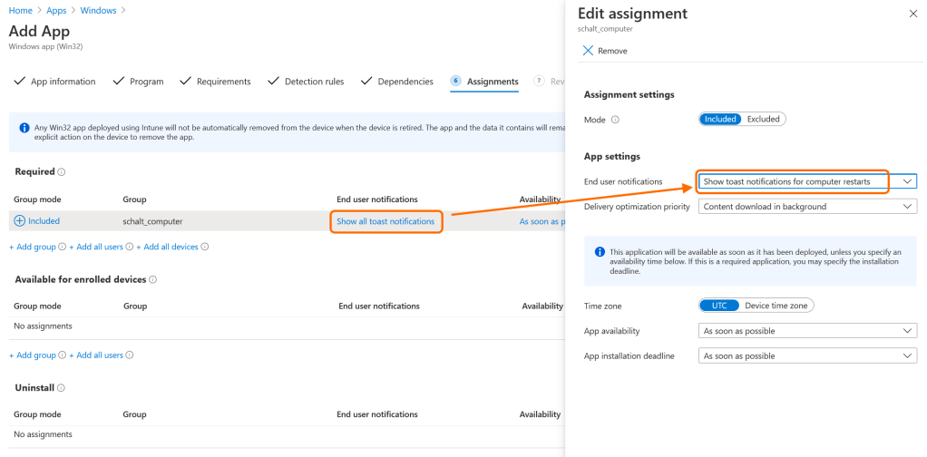This screenshot has height=457, width=927.
Task: Switch time zone to Device time zone
Action: [x=777, y=306]
